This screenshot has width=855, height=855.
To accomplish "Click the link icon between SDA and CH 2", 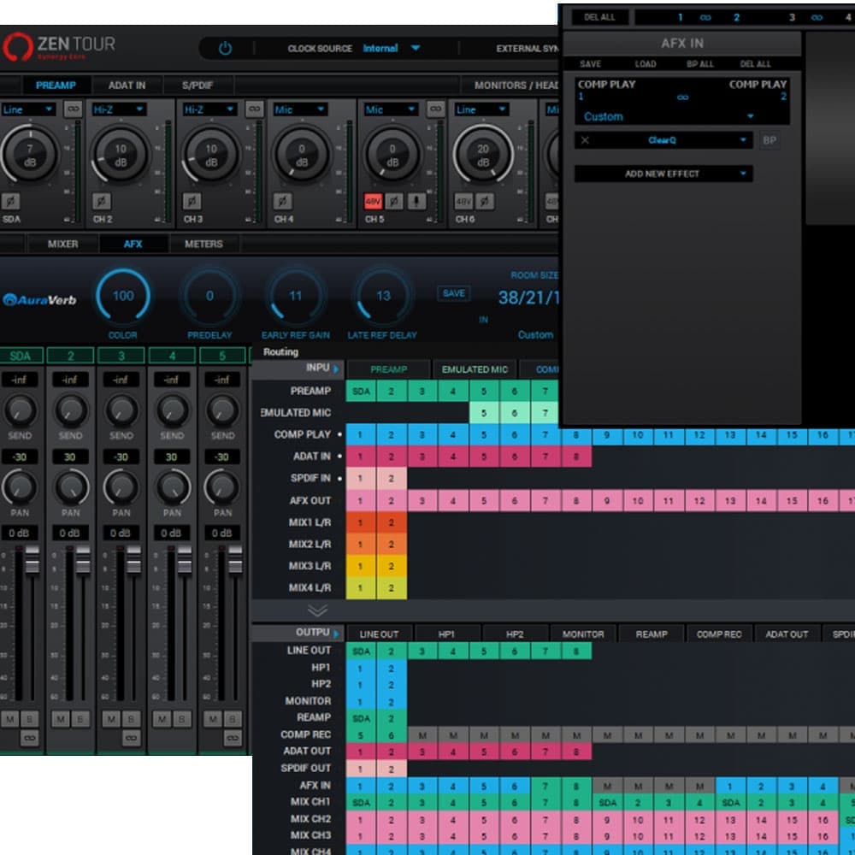I will point(73,109).
